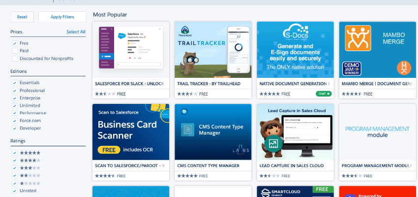Open the Program Management Module thumbnail
418x197 pixels.
tap(377, 131)
